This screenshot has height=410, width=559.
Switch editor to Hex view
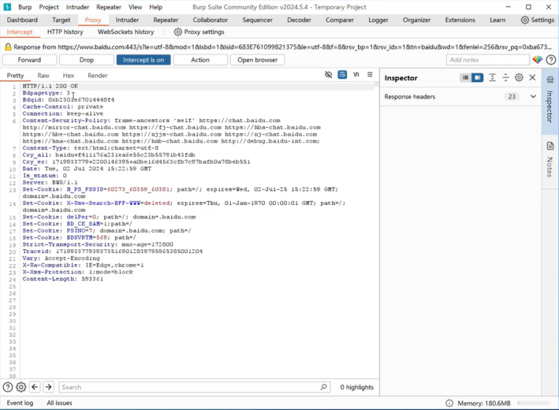point(68,76)
